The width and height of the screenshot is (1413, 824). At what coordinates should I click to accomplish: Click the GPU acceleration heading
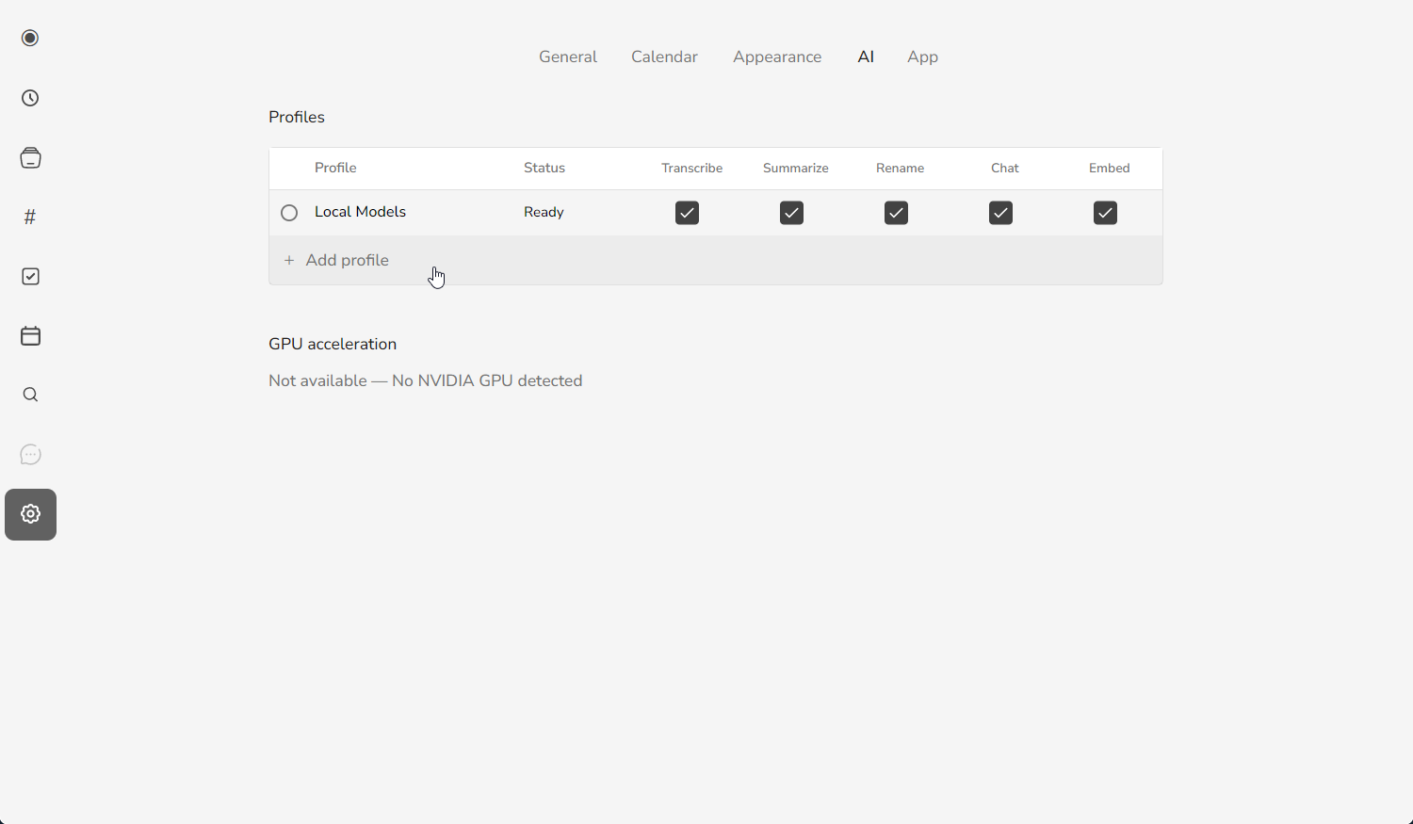(x=333, y=344)
